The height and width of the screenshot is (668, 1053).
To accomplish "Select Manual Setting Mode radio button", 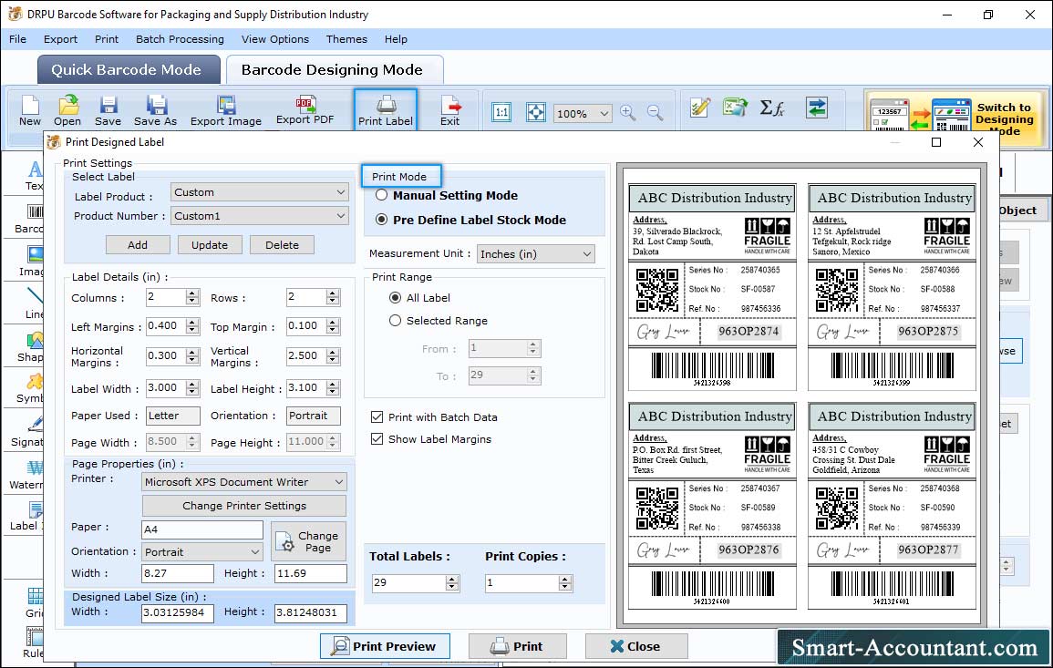I will click(x=381, y=195).
